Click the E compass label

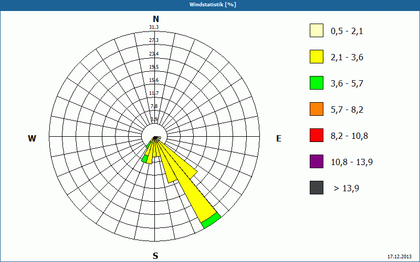(x=279, y=138)
